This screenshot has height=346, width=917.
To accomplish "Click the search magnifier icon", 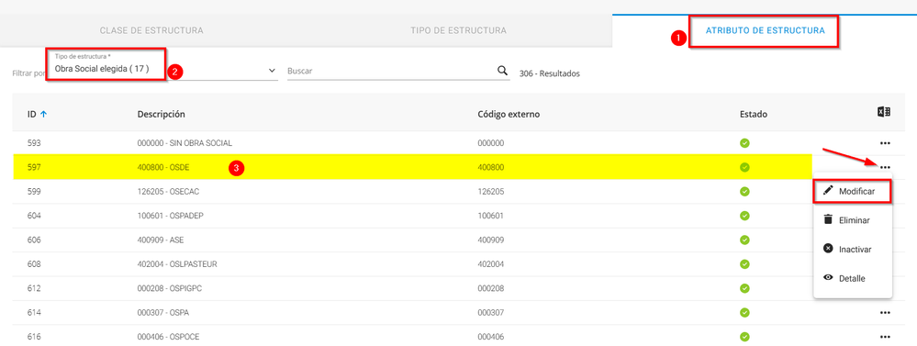I will tap(502, 71).
